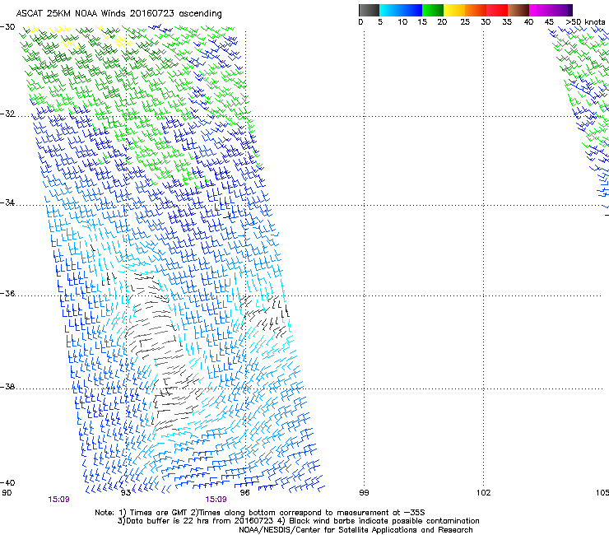
Task: Click the '>50 knots' legend label
Action: coord(585,22)
